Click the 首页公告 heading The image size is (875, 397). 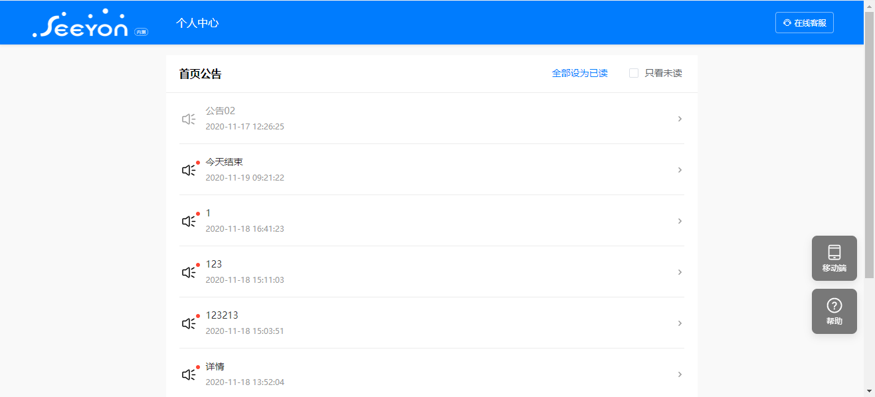[x=200, y=74]
